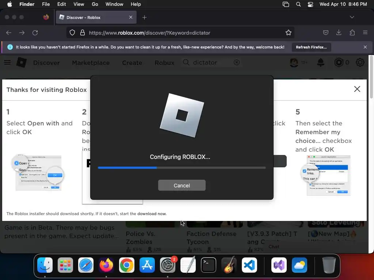
Task: Open the tracking protection shield icon
Action: point(72,32)
